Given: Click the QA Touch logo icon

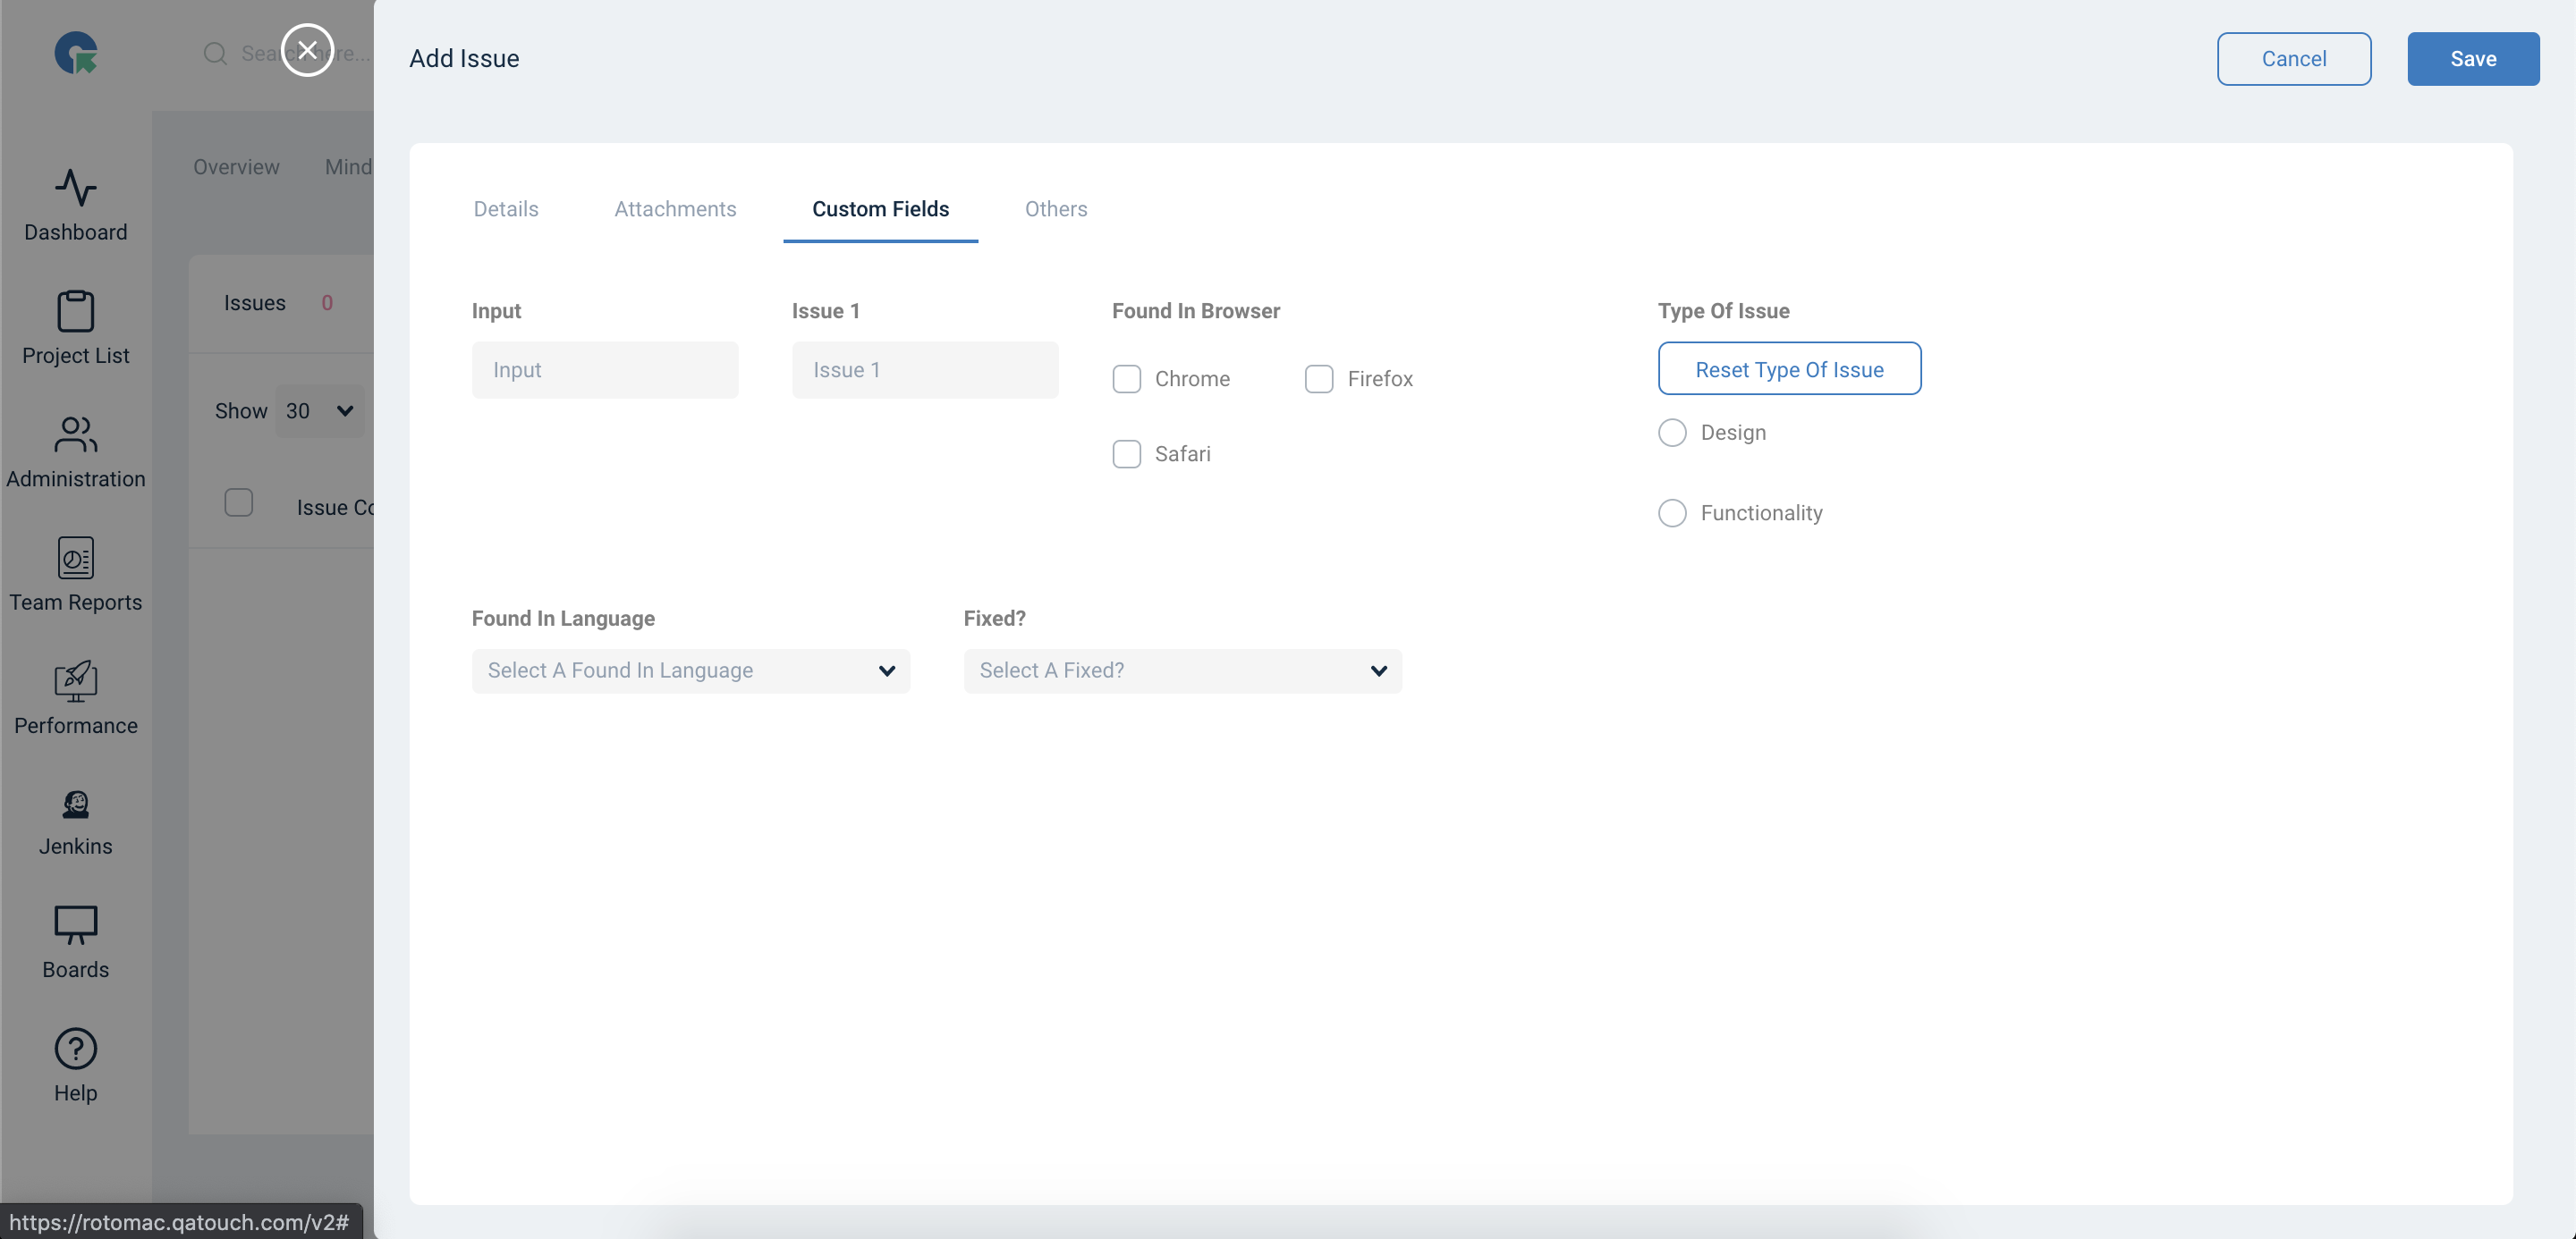Looking at the screenshot, I should 76,53.
